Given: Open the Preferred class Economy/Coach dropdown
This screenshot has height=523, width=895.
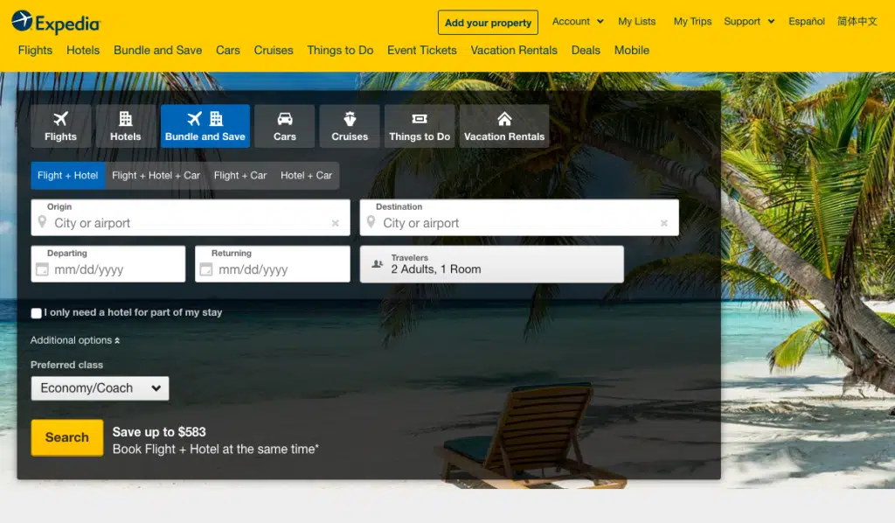Looking at the screenshot, I should 100,388.
